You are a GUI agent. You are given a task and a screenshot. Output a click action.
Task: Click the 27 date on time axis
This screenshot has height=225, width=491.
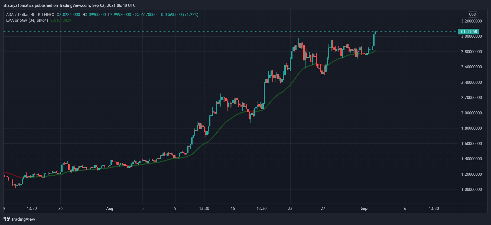pos(323,208)
